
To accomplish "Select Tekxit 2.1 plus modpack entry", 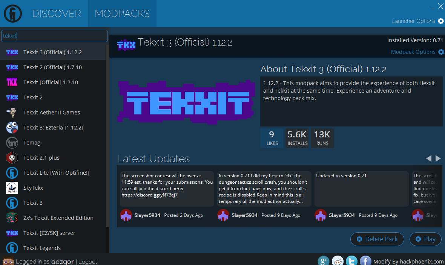I will coord(53,158).
